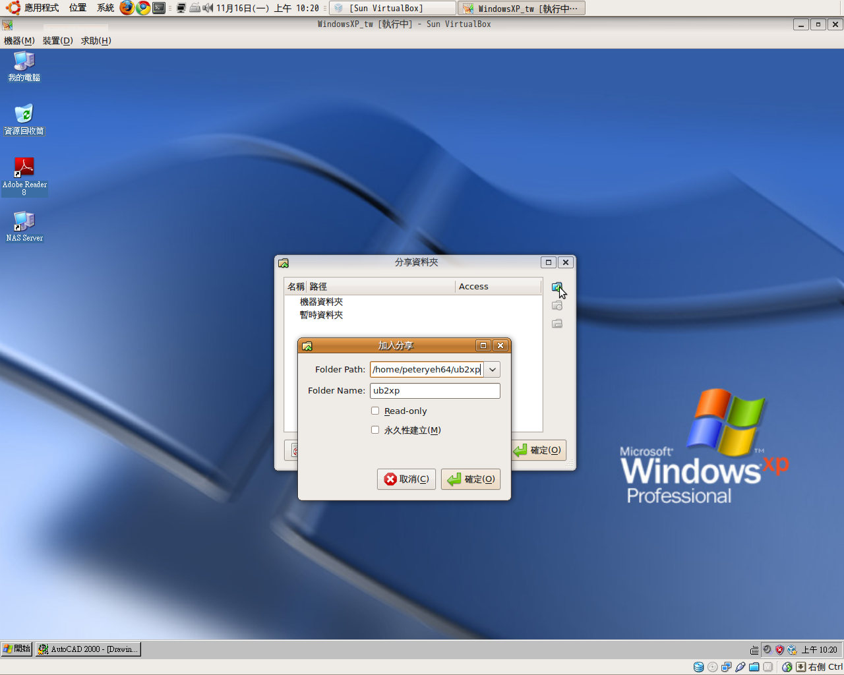Switch to the WindowsXP_tw panel window button
The image size is (844, 675).
tap(522, 8)
